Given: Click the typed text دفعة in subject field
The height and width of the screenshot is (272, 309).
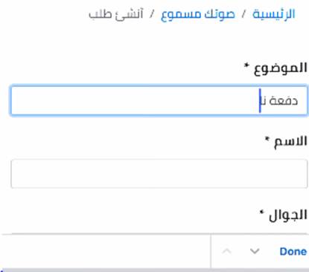Looking at the screenshot, I should [x=284, y=100].
